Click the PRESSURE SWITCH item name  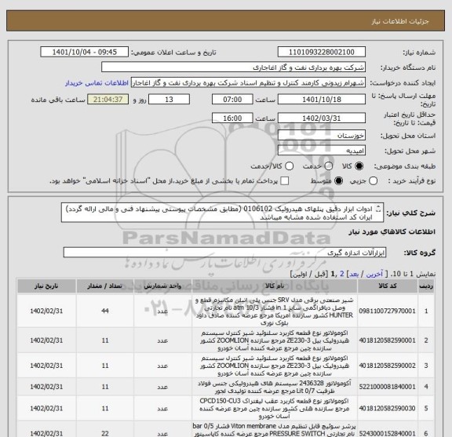point(274,430)
